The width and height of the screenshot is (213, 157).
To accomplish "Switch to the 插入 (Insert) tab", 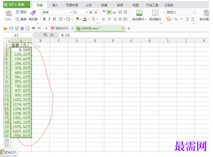I will click(x=55, y=5).
